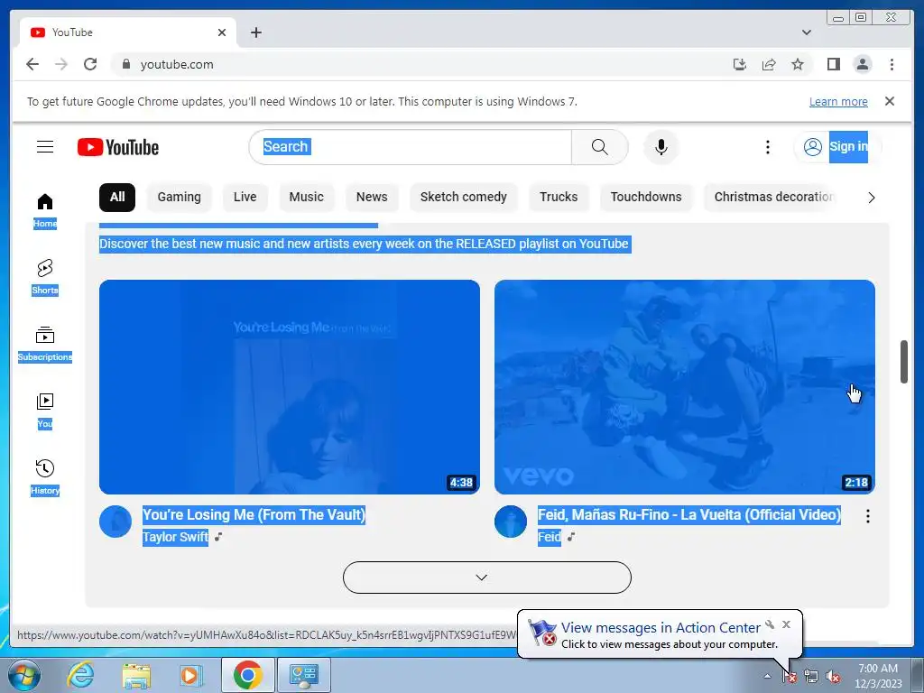This screenshot has height=693, width=924.
Task: Click Learn more about Chrome updates
Action: click(838, 101)
